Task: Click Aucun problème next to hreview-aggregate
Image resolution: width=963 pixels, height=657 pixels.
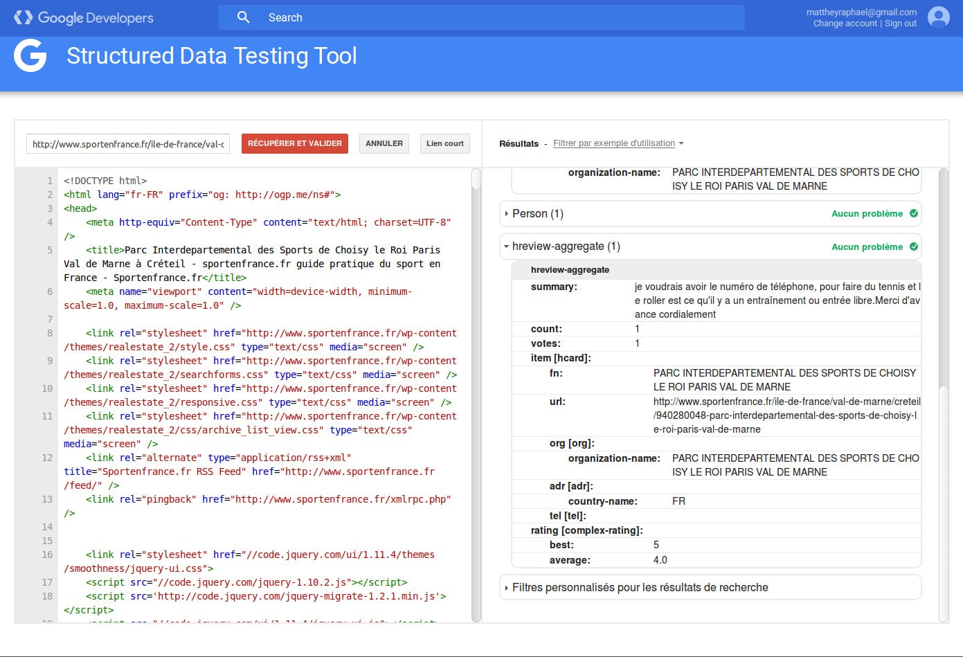Action: coord(867,246)
